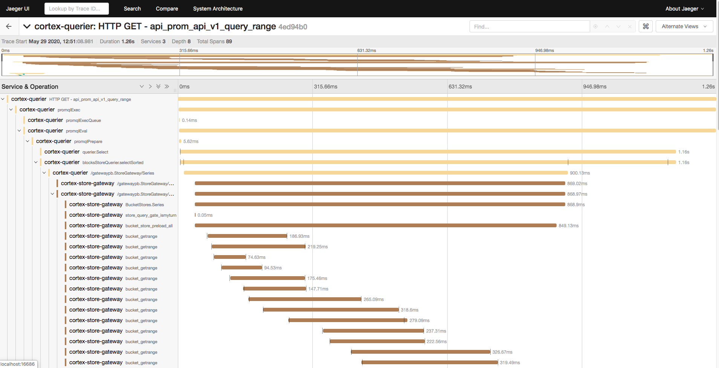
Task: Click the 946.98ms tick label in the timeline header
Action: 595,87
